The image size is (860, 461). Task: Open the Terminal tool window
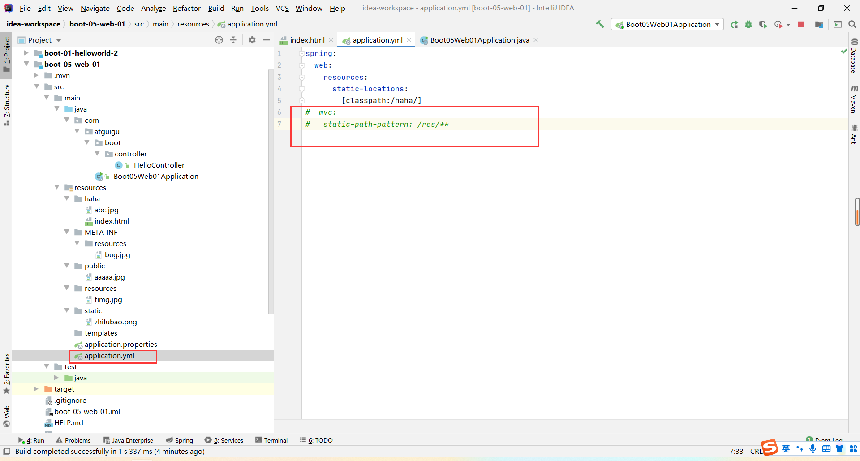[x=271, y=440]
